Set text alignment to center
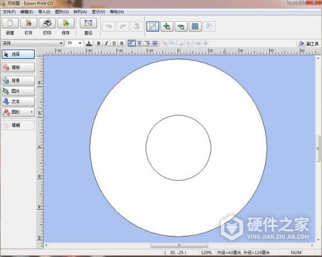Image resolution: width=322 pixels, height=257 pixels. pyautogui.click(x=139, y=43)
